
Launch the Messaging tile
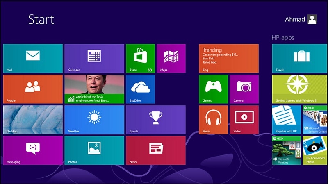pyautogui.click(x=33, y=150)
